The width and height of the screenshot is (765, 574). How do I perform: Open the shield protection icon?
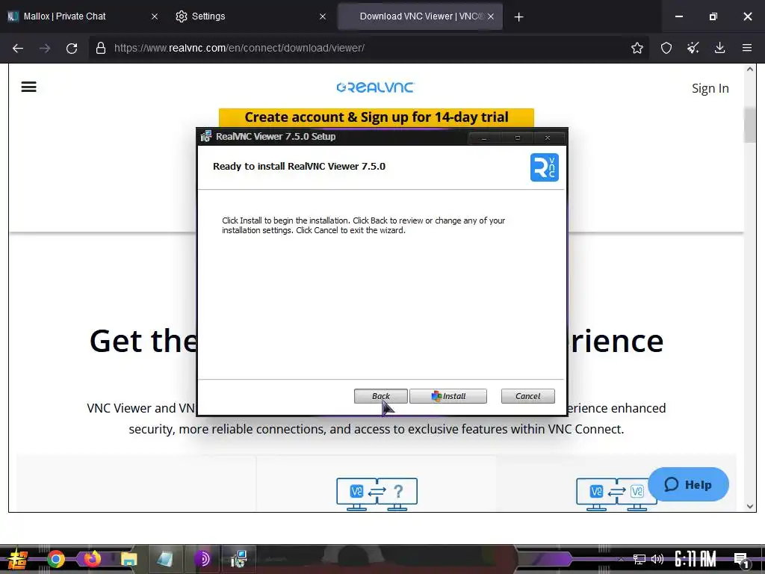click(x=666, y=48)
